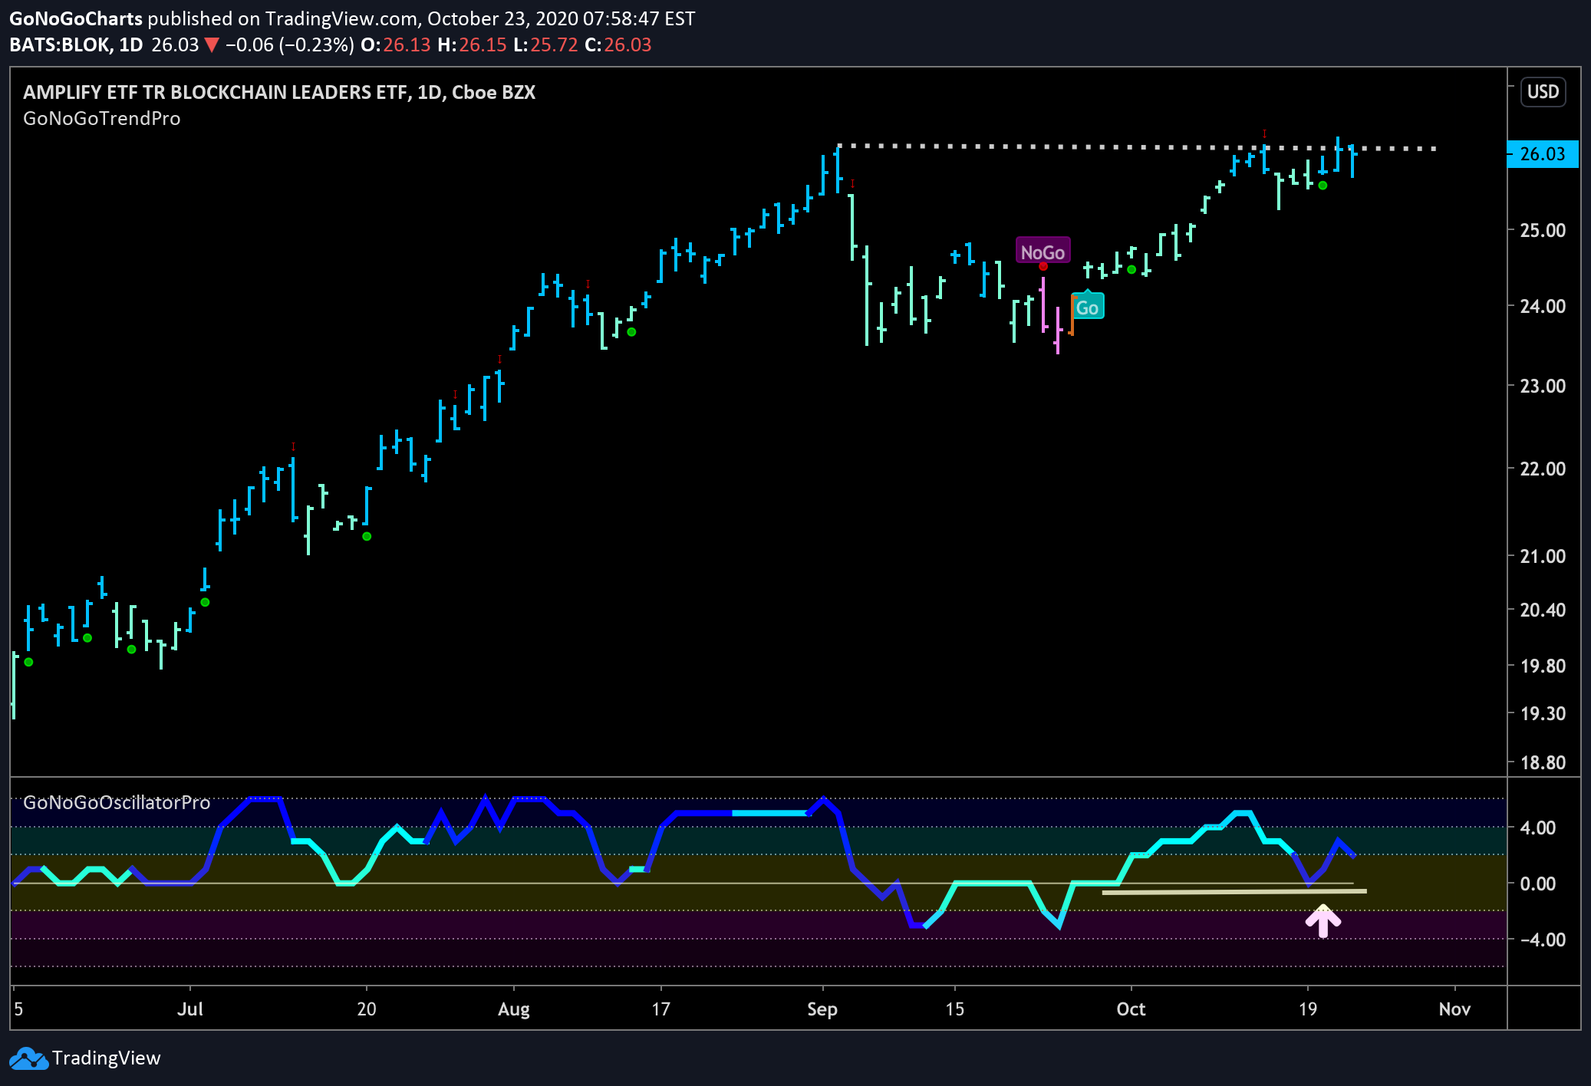
Task: Click the Oct date axis label
Action: (1131, 1009)
